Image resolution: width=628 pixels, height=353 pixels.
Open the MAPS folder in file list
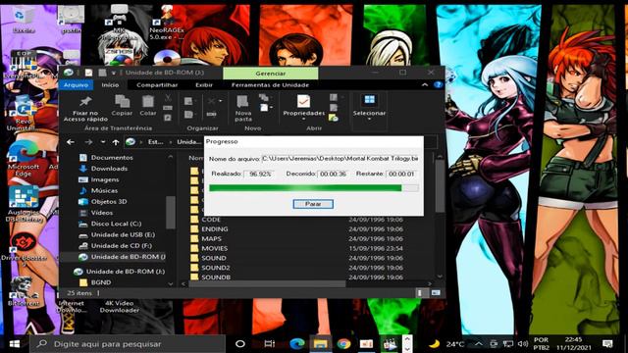pos(211,239)
